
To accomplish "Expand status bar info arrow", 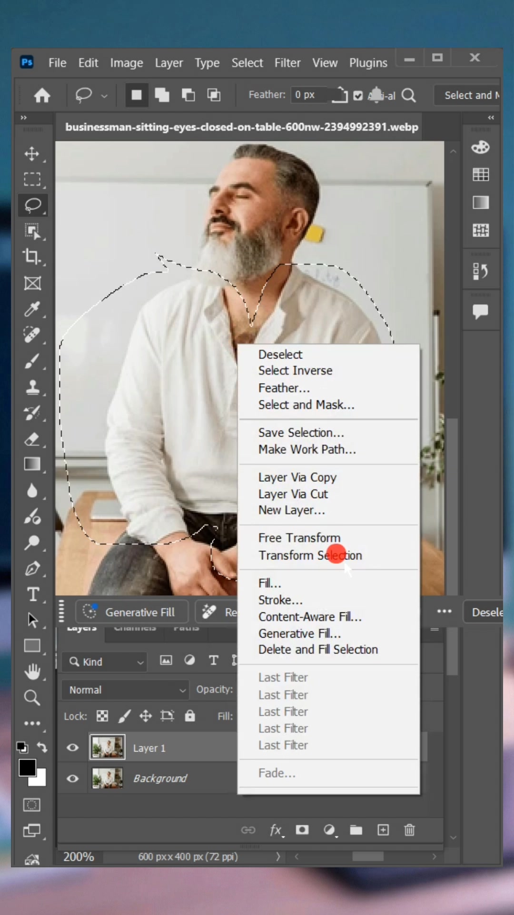I will pyautogui.click(x=278, y=856).
